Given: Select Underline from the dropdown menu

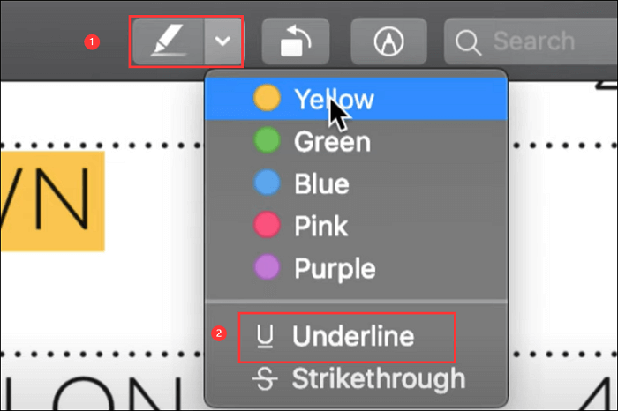Looking at the screenshot, I should [353, 335].
